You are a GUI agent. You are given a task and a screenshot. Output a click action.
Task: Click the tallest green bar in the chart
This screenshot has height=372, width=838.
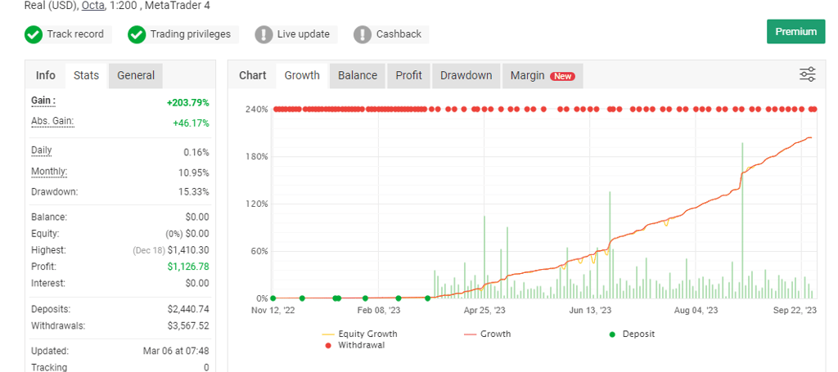(742, 221)
